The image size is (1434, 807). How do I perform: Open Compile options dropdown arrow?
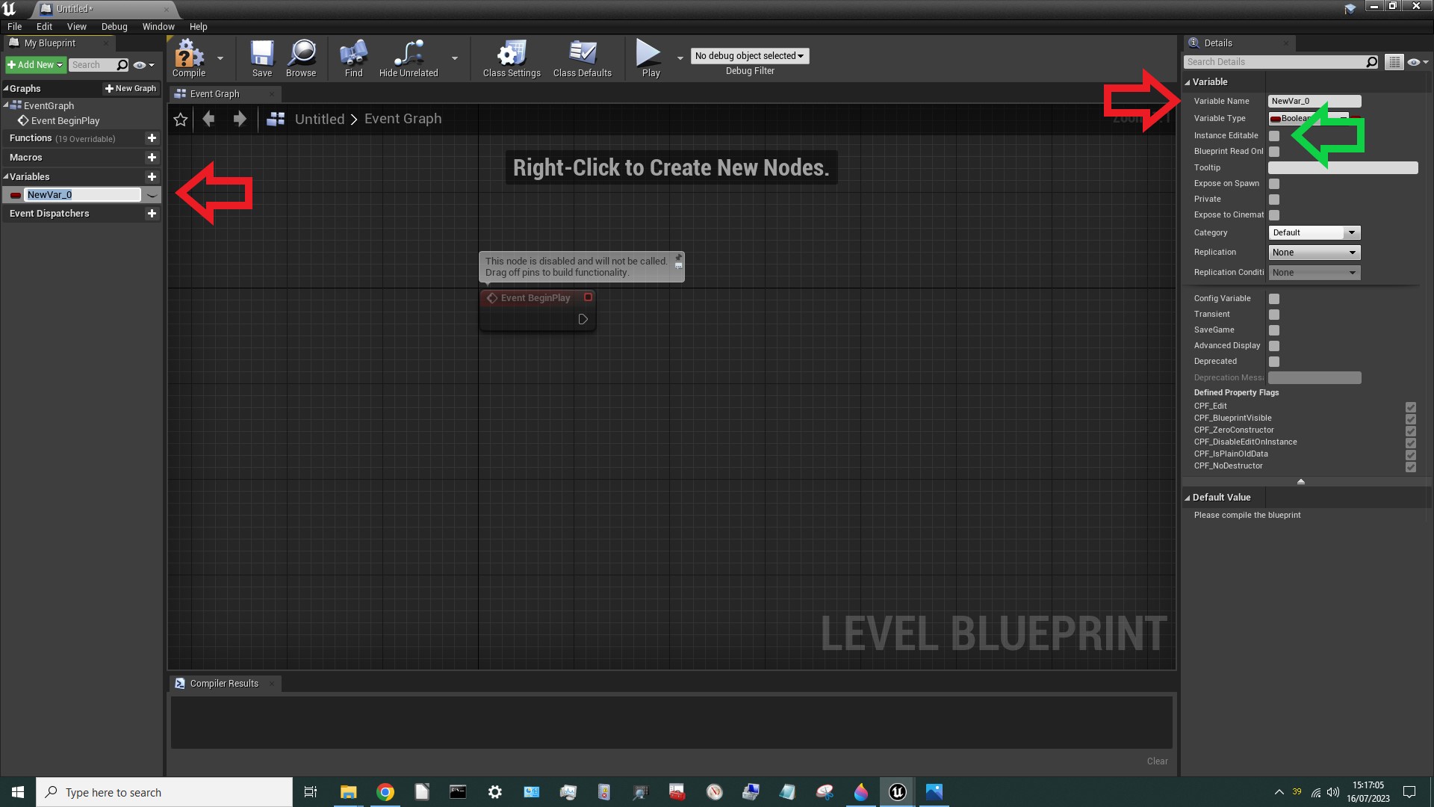pyautogui.click(x=220, y=58)
